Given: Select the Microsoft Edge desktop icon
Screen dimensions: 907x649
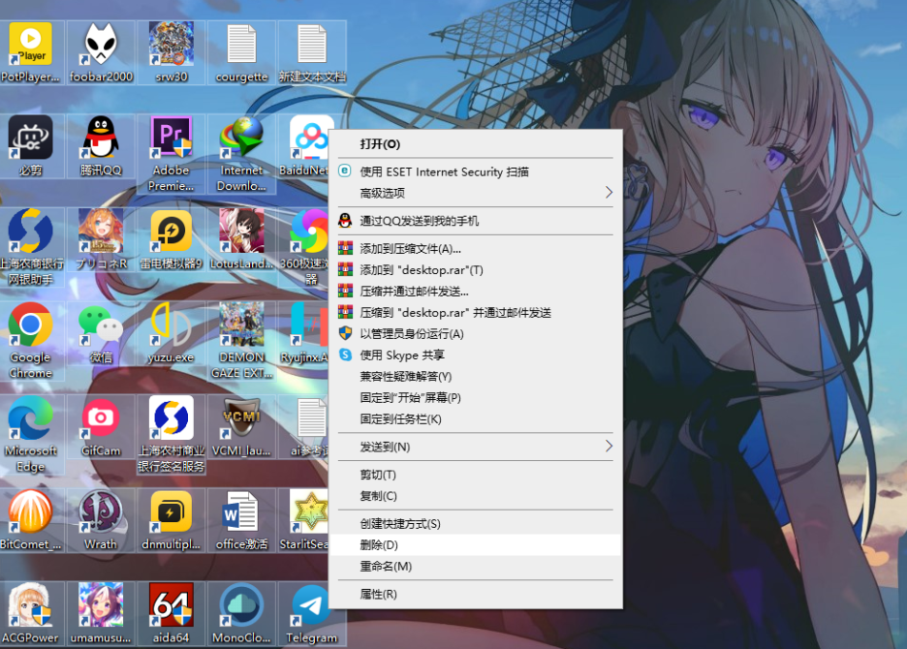Looking at the screenshot, I should pos(31,435).
